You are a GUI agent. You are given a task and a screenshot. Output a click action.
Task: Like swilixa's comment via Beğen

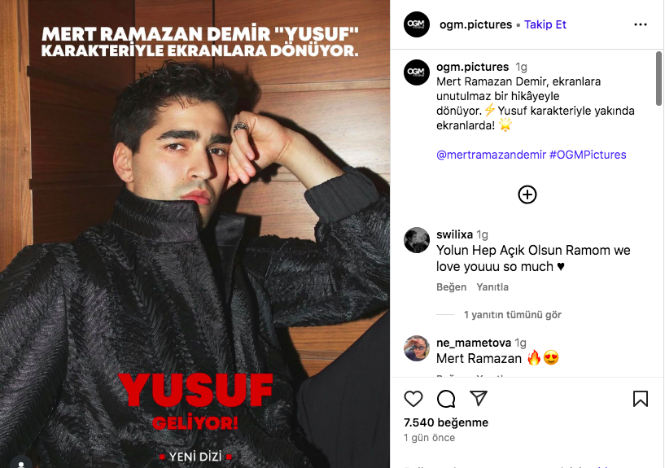point(451,287)
